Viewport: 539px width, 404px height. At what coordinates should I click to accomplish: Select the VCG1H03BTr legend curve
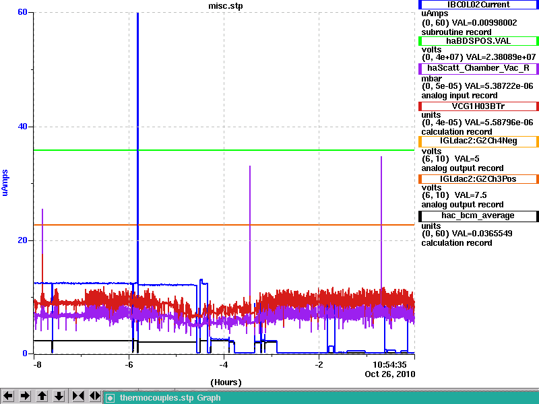tap(478, 106)
